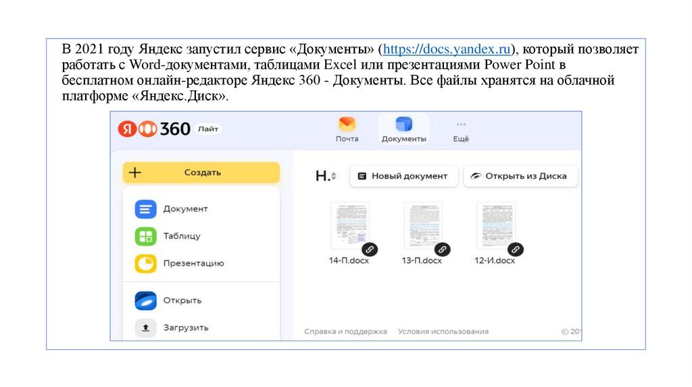Click the Лайт plan badge
The image size is (692, 387).
tap(208, 129)
